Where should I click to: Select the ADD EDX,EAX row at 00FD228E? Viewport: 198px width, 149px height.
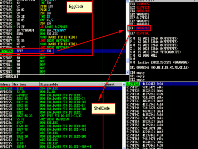(61, 133)
